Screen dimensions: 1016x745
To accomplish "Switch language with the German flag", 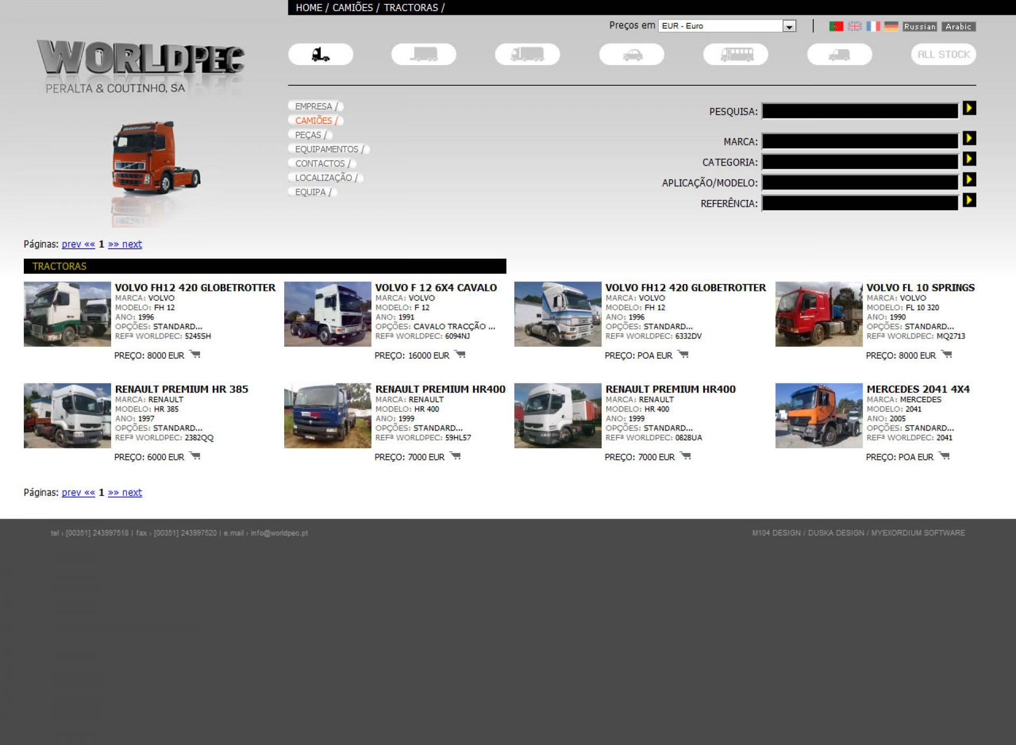I will point(891,26).
